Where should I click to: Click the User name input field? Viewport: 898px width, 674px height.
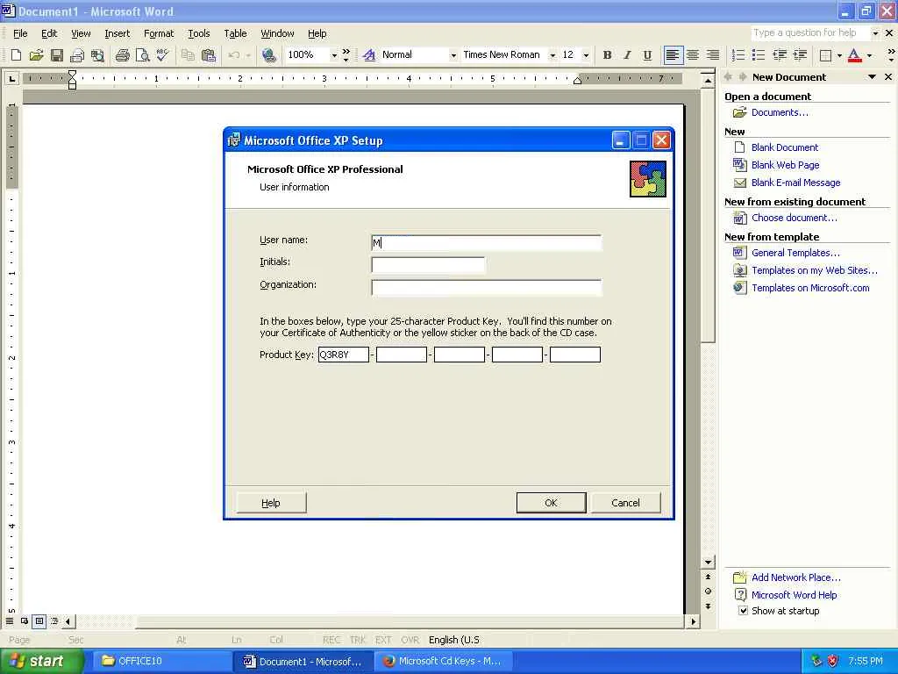486,242
